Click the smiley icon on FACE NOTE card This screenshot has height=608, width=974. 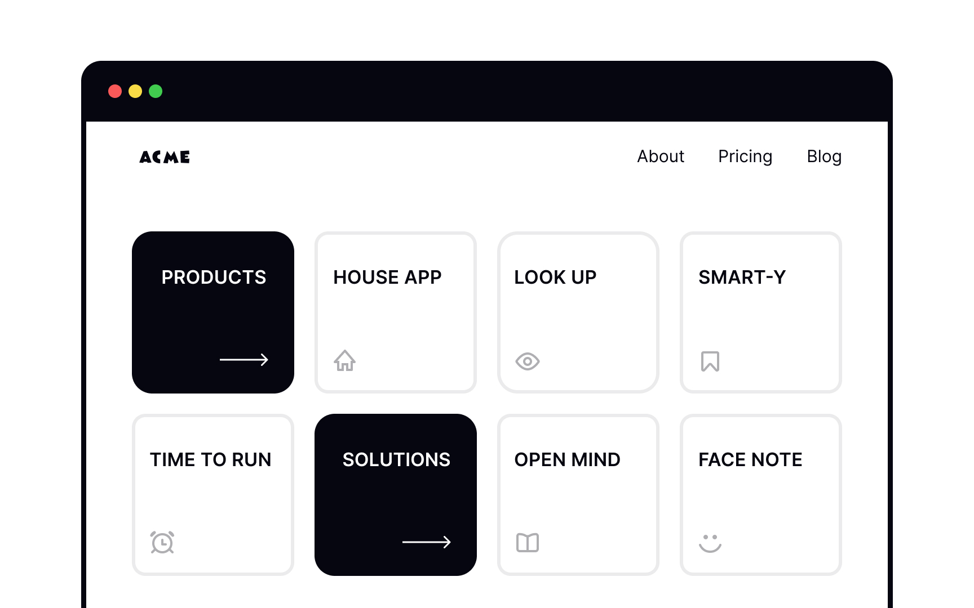click(x=710, y=543)
